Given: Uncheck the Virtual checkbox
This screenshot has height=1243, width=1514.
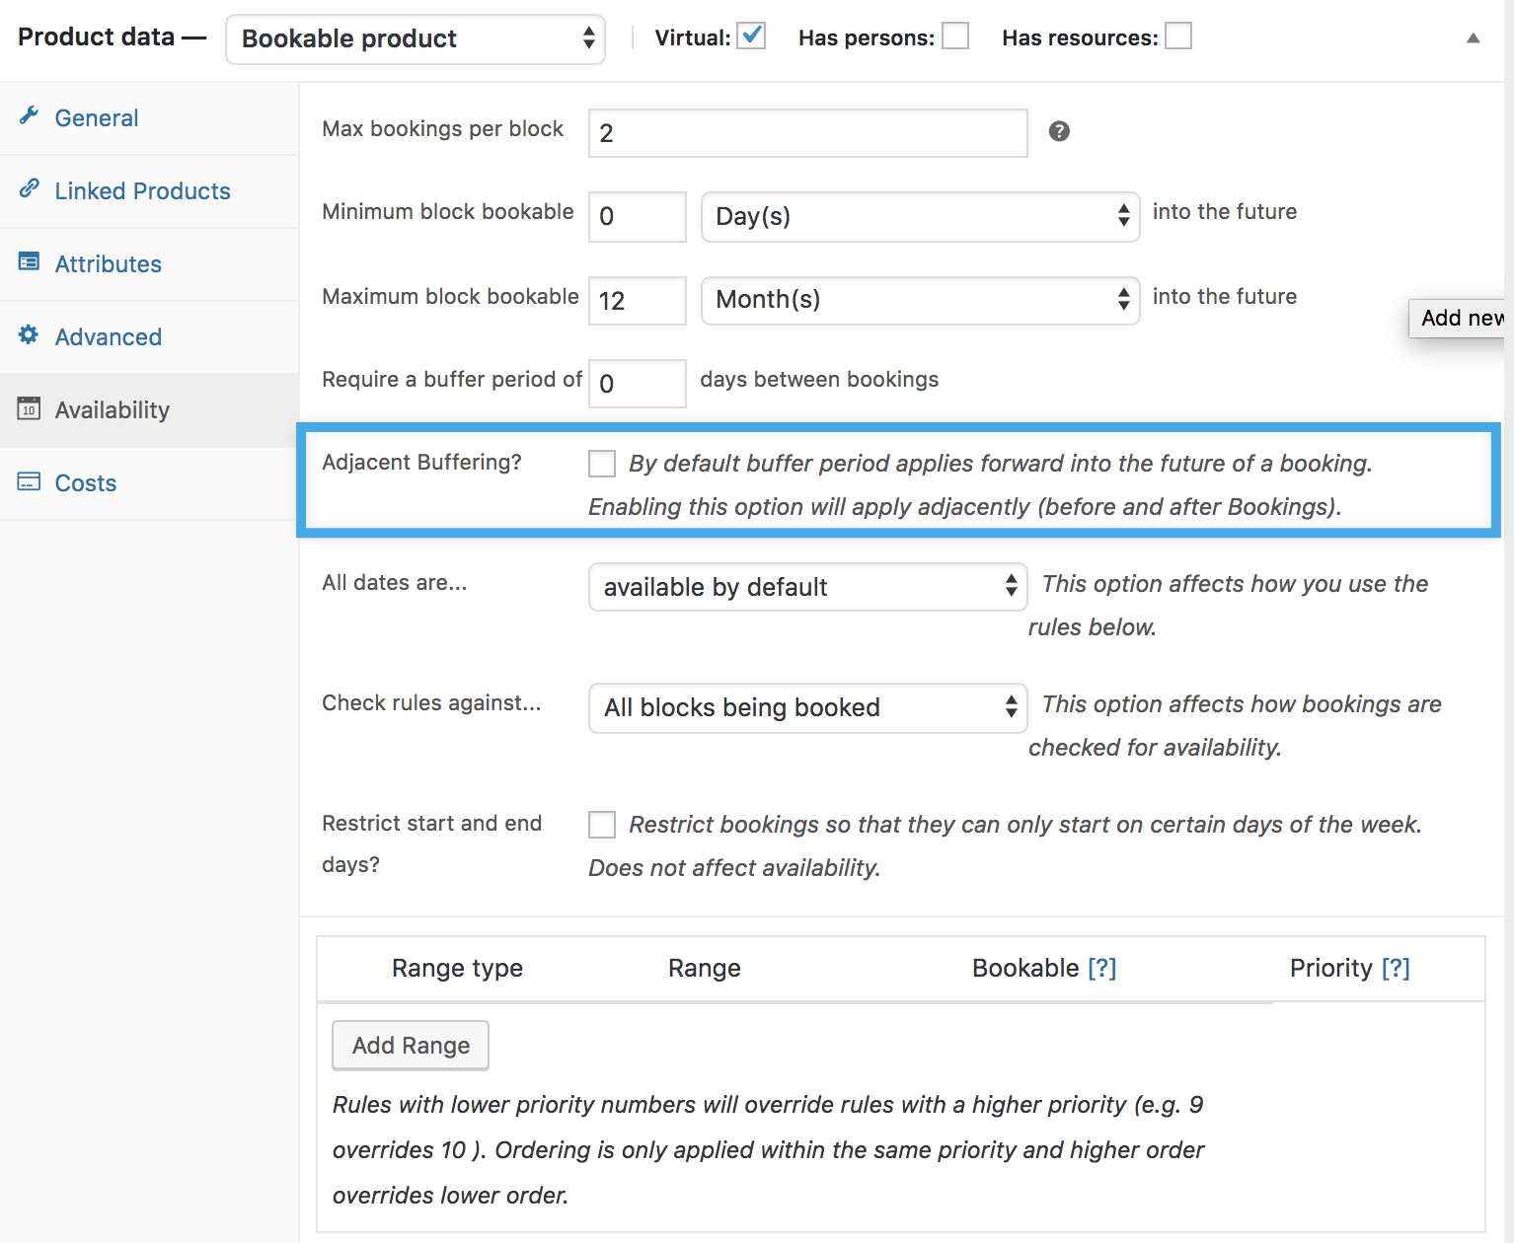Looking at the screenshot, I should 752,37.
